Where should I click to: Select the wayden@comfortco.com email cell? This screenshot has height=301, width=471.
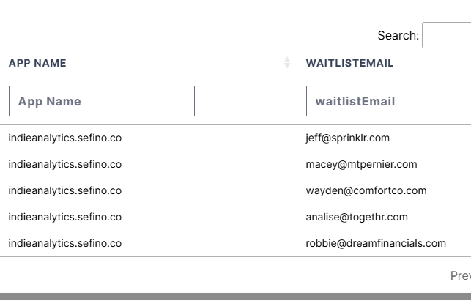[x=366, y=190]
